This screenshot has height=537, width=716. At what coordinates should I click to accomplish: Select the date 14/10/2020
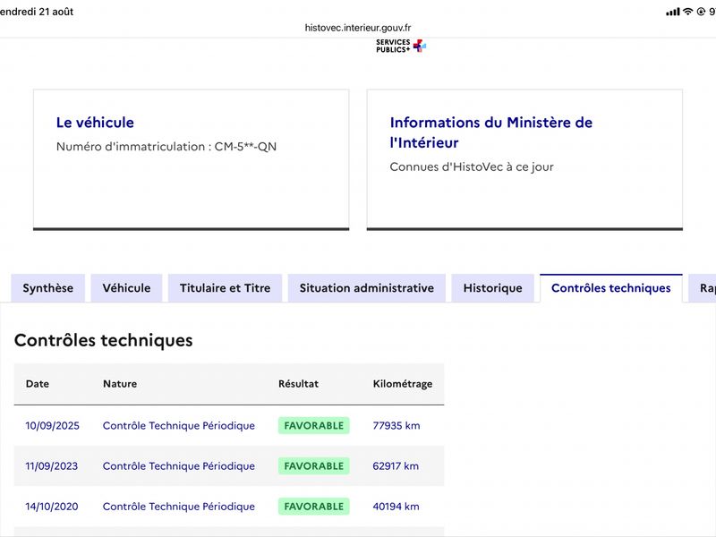point(52,507)
